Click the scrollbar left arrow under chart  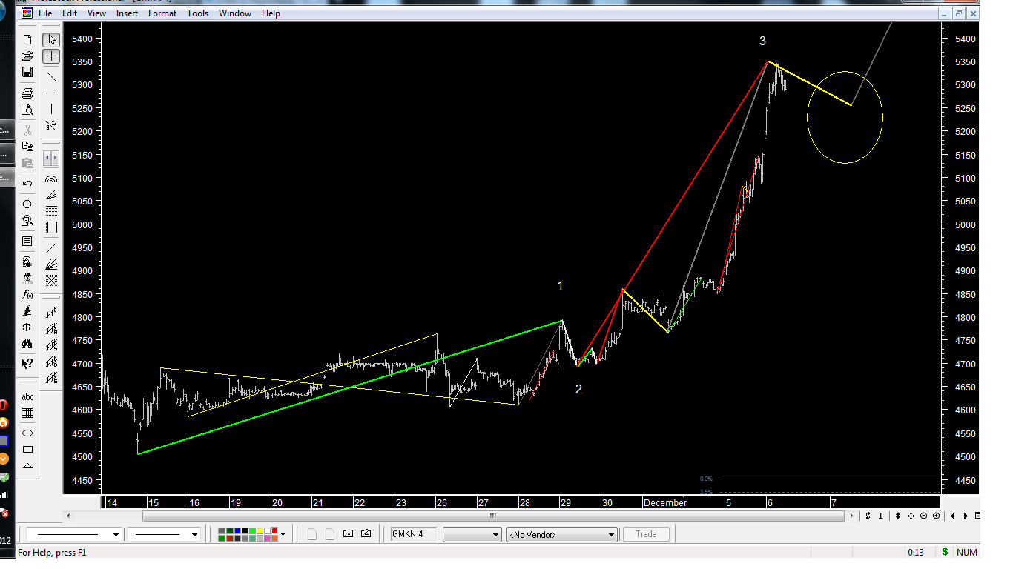(x=69, y=516)
